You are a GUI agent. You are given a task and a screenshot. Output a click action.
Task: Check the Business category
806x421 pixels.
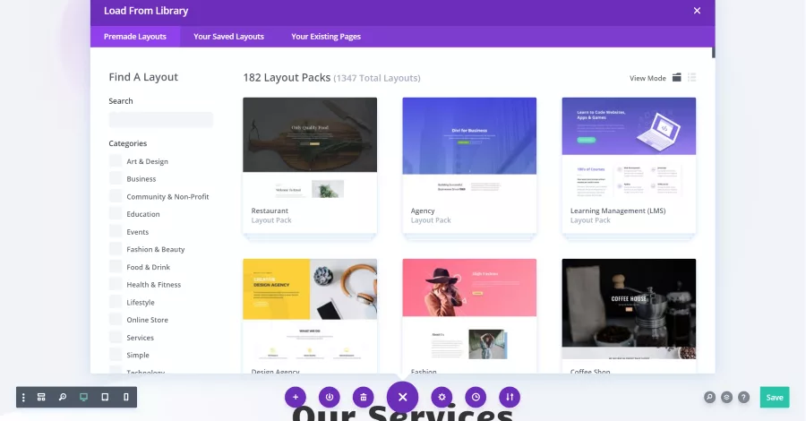coord(116,178)
